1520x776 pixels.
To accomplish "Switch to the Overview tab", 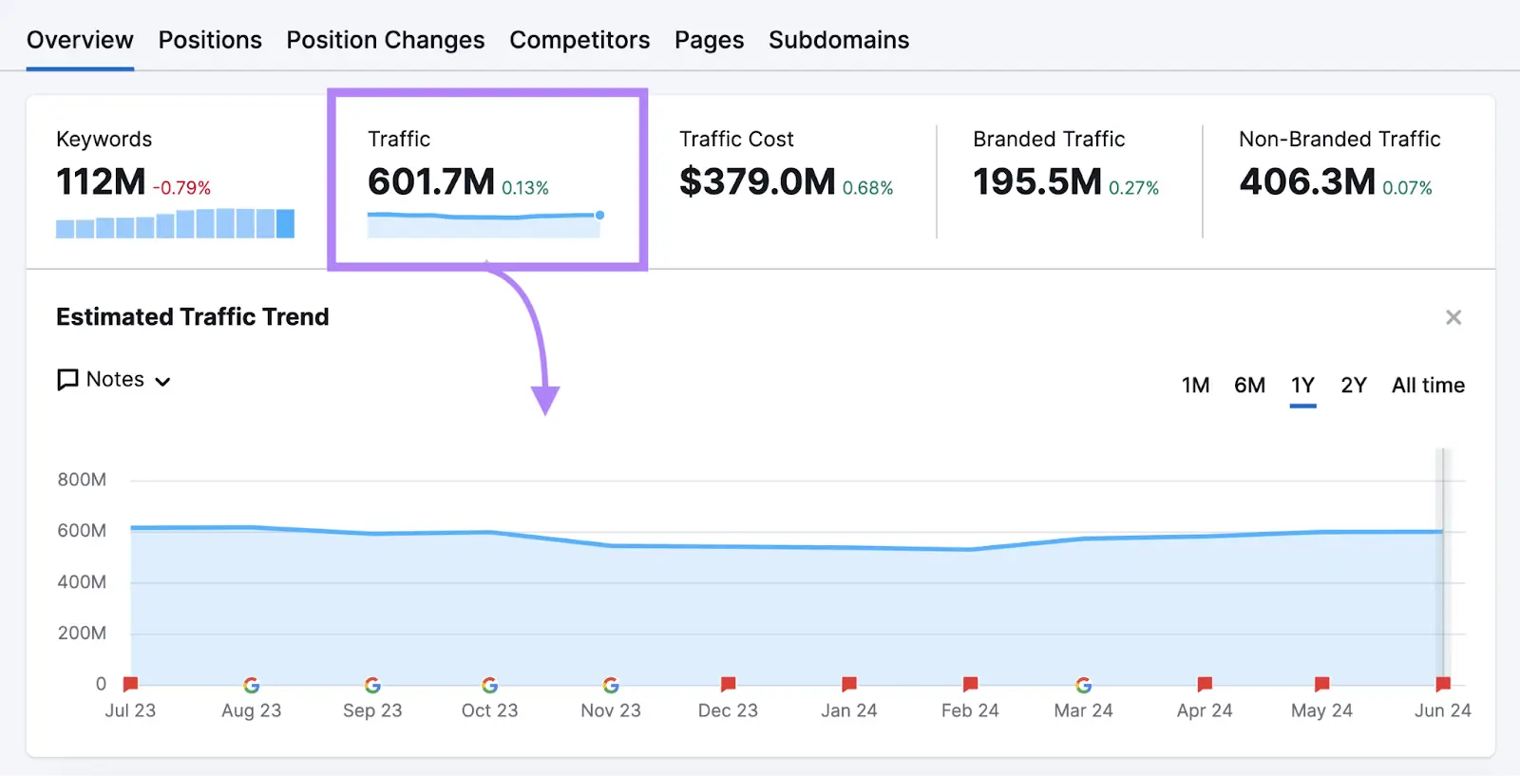I will pos(80,40).
